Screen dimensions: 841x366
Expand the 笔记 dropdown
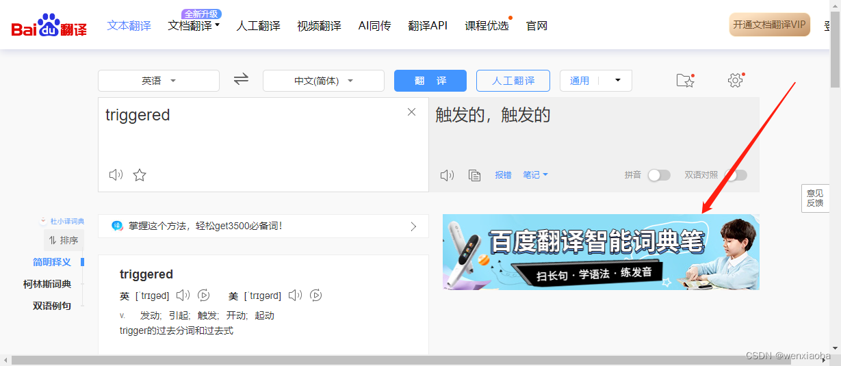(535, 175)
